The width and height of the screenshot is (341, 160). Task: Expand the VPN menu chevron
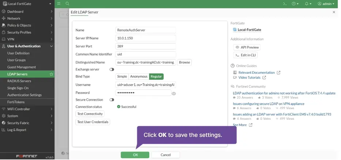51,39
